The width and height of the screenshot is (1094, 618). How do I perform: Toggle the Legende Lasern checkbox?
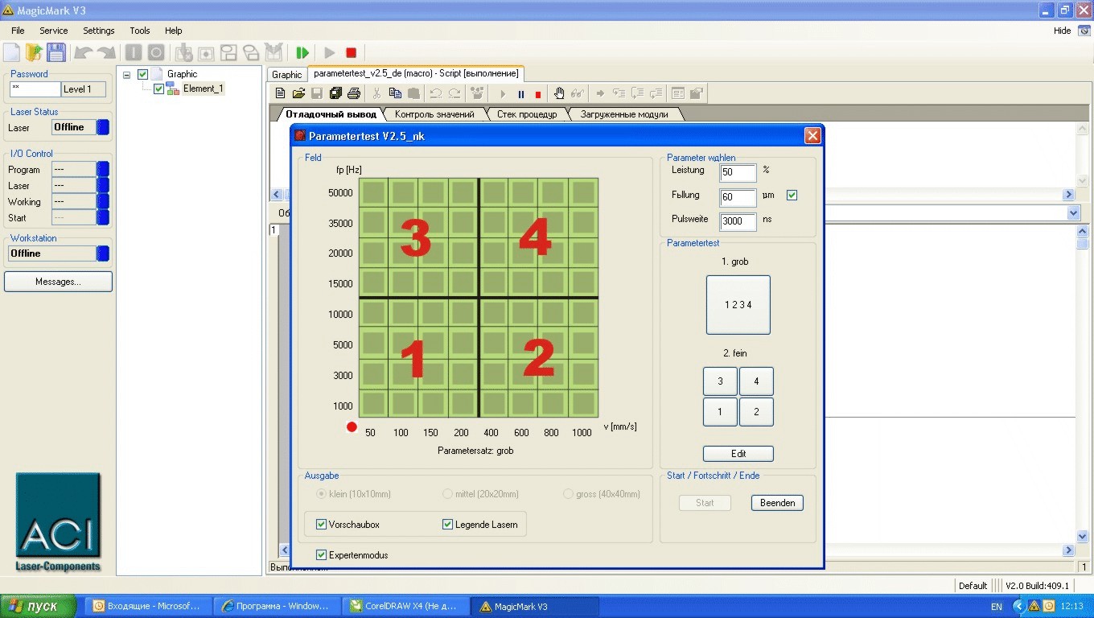point(448,525)
